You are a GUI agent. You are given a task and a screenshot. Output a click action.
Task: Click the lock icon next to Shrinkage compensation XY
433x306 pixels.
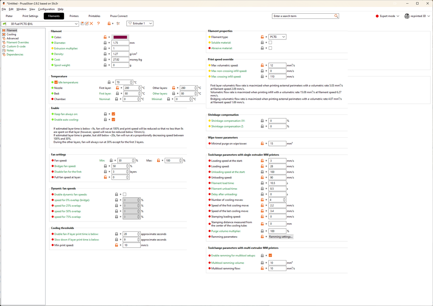click(262, 121)
